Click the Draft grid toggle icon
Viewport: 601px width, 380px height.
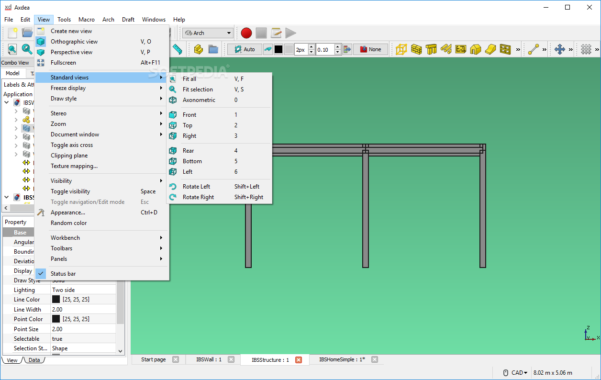click(x=586, y=49)
